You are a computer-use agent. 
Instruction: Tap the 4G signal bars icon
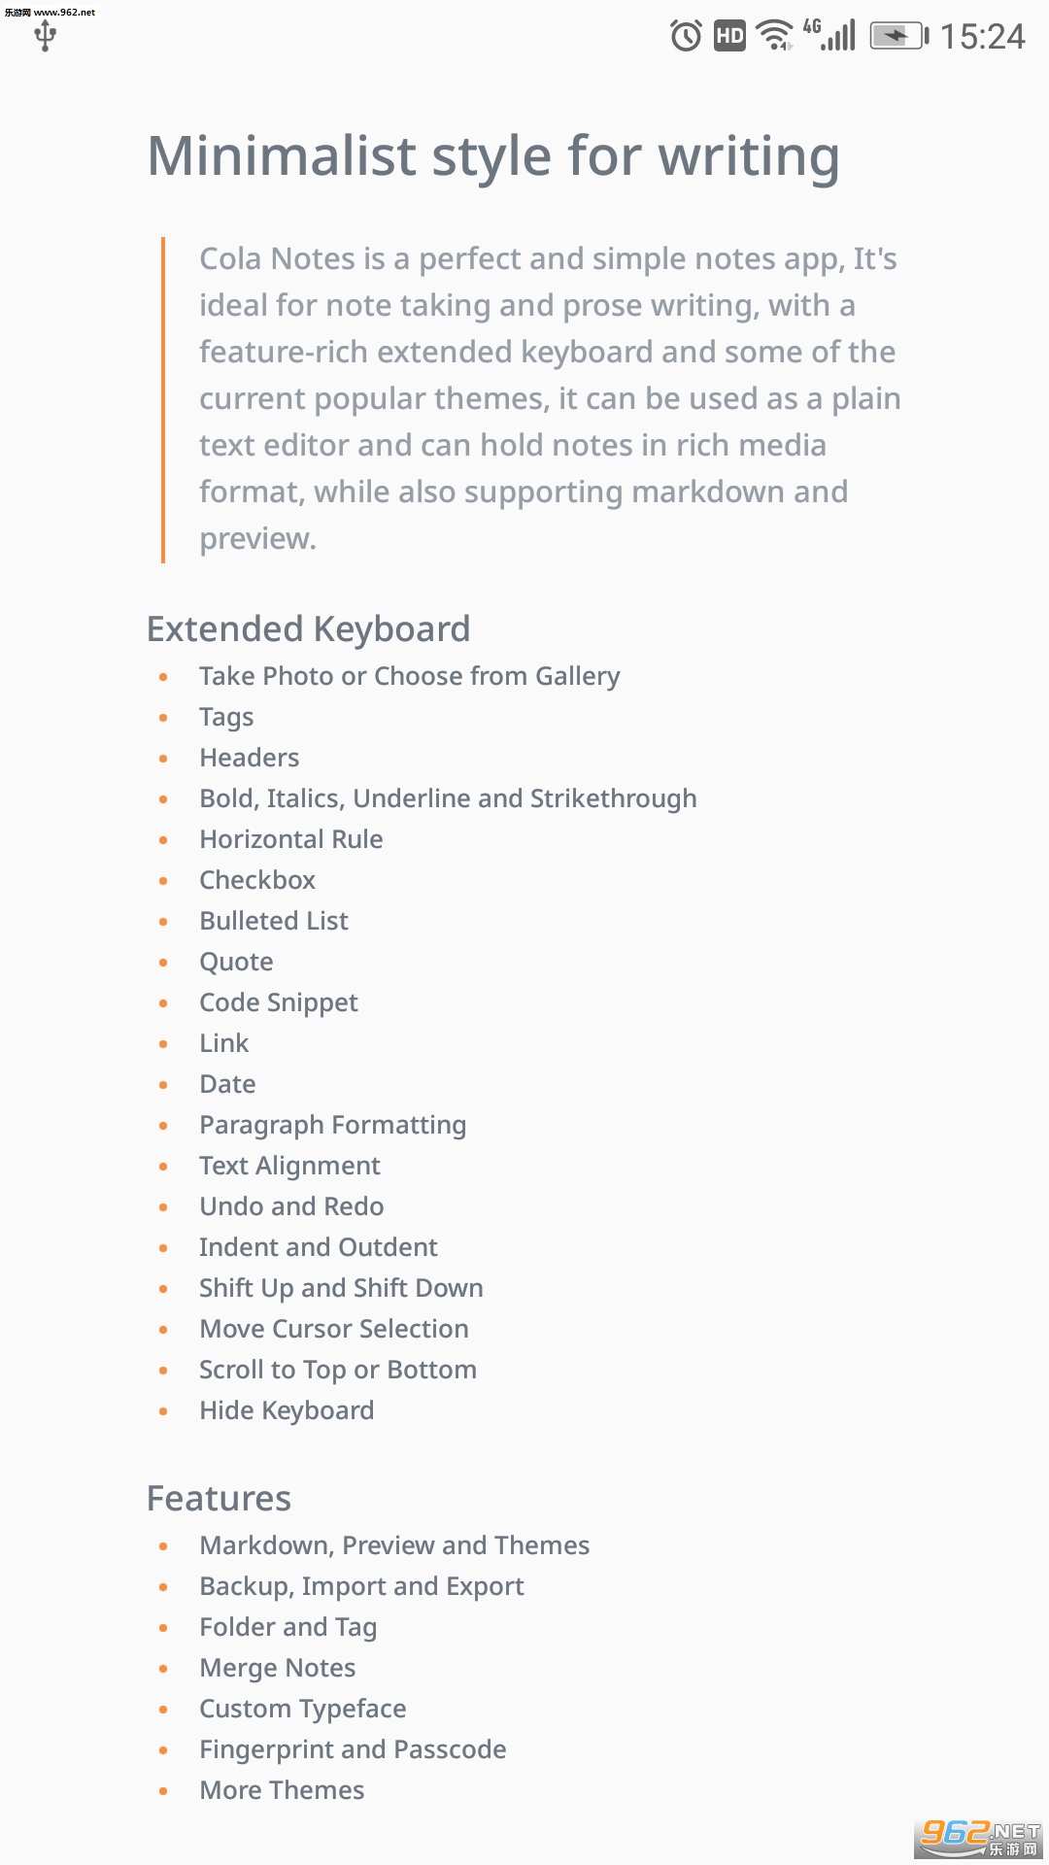click(x=831, y=35)
